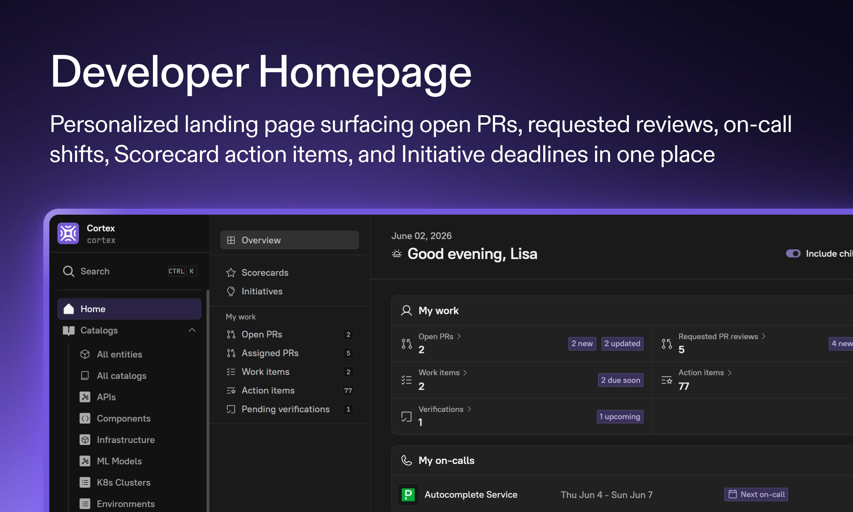
Task: Select Infrastructure in Catalogs tree
Action: tap(126, 440)
